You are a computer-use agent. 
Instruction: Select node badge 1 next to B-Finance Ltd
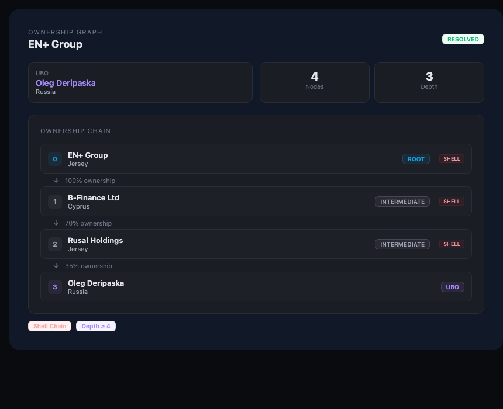pyautogui.click(x=55, y=202)
